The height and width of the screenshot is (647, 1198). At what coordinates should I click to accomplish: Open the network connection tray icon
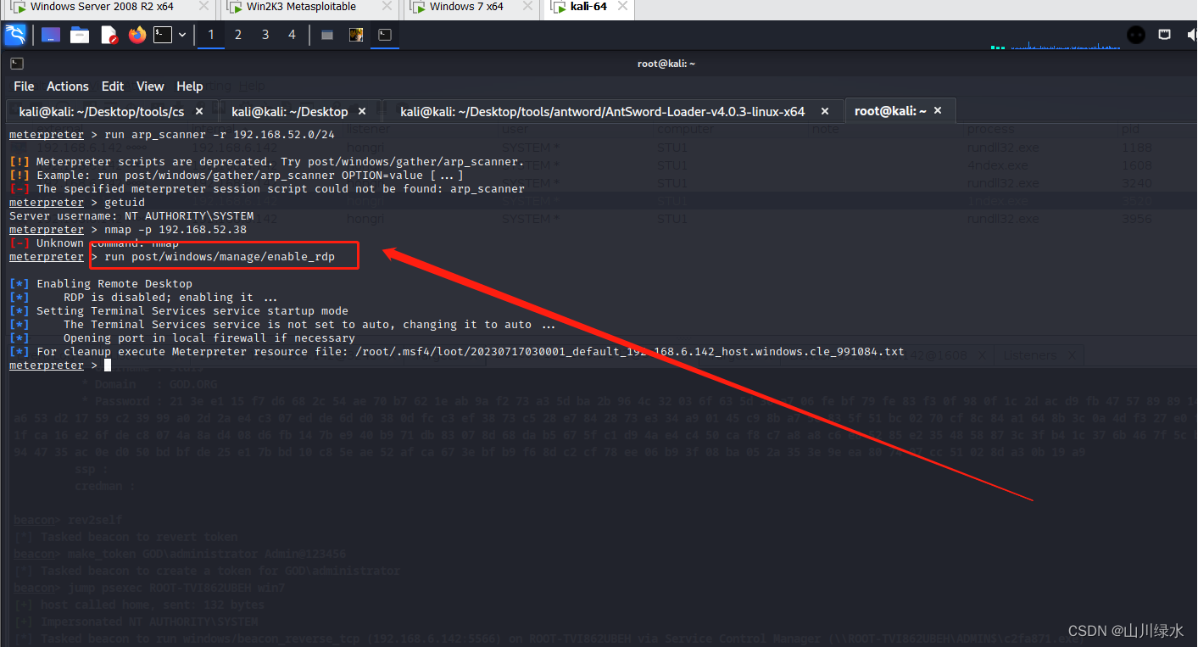point(1165,35)
